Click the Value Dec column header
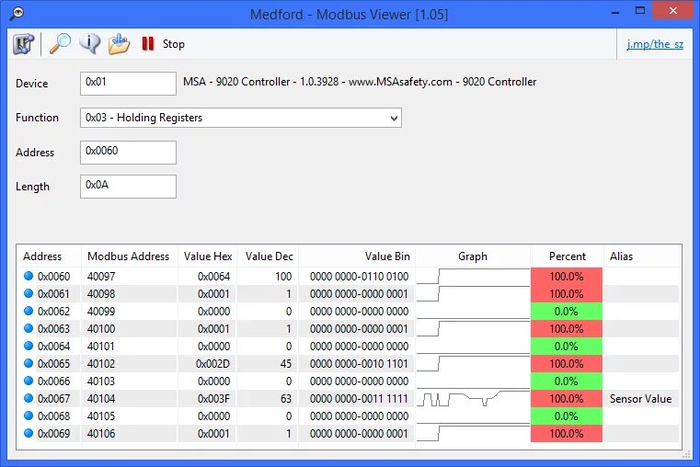This screenshot has width=700, height=467. 268,256
